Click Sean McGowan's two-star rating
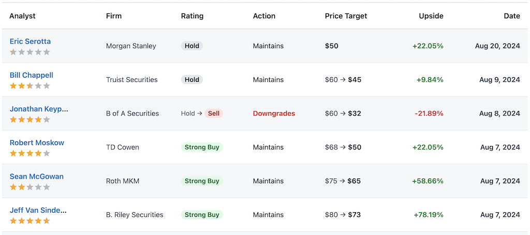Screen dimensions: 530x235 click(x=30, y=187)
